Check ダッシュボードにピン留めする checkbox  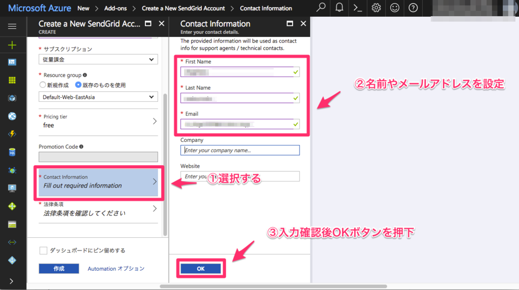pyautogui.click(x=44, y=250)
